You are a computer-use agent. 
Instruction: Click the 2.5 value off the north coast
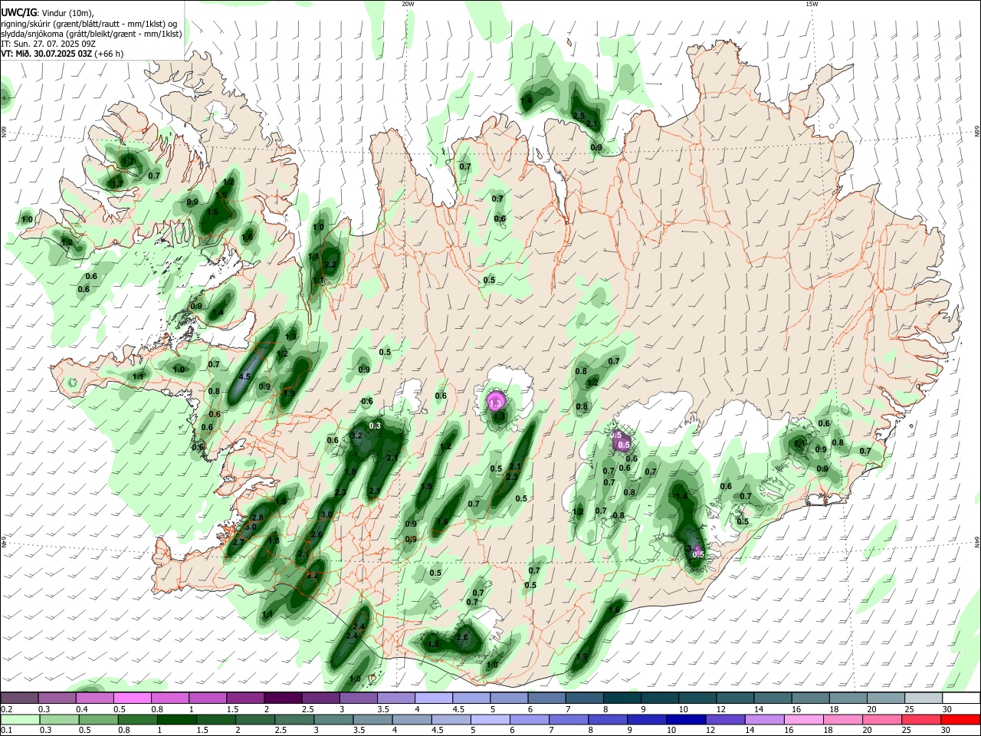pyautogui.click(x=579, y=116)
